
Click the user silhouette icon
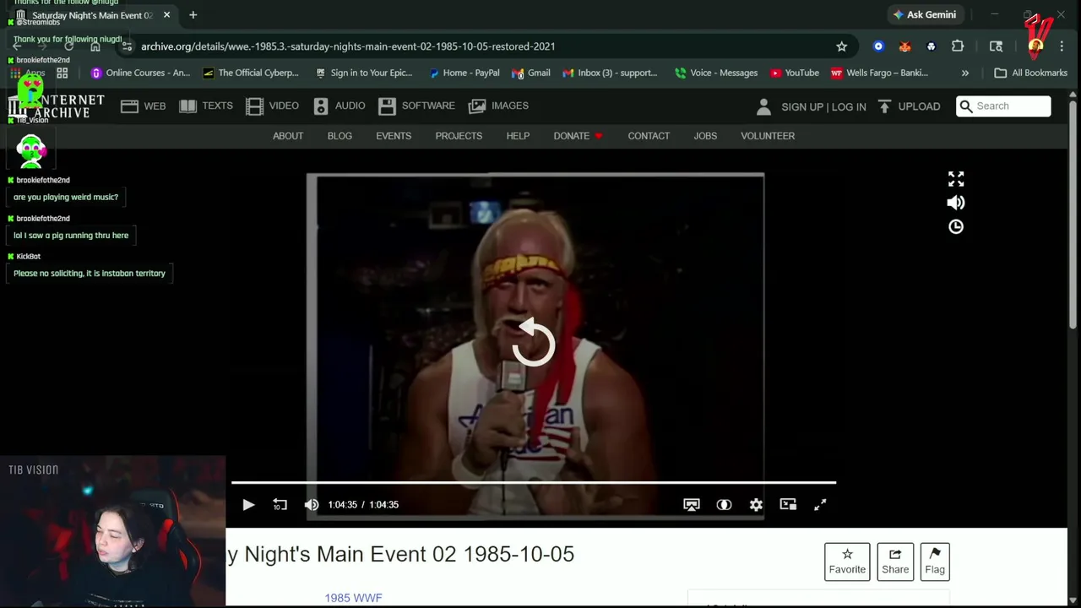pyautogui.click(x=763, y=106)
